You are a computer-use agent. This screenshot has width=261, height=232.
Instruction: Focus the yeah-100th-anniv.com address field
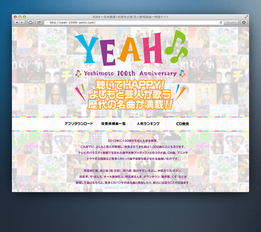tap(130, 22)
